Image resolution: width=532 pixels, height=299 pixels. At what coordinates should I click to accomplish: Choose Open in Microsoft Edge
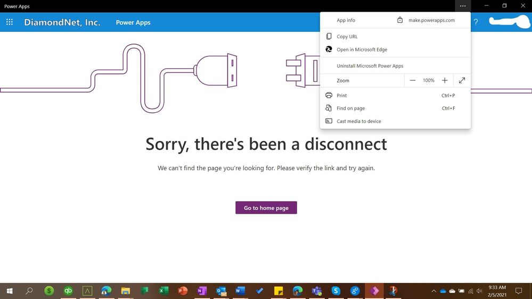tap(395, 49)
